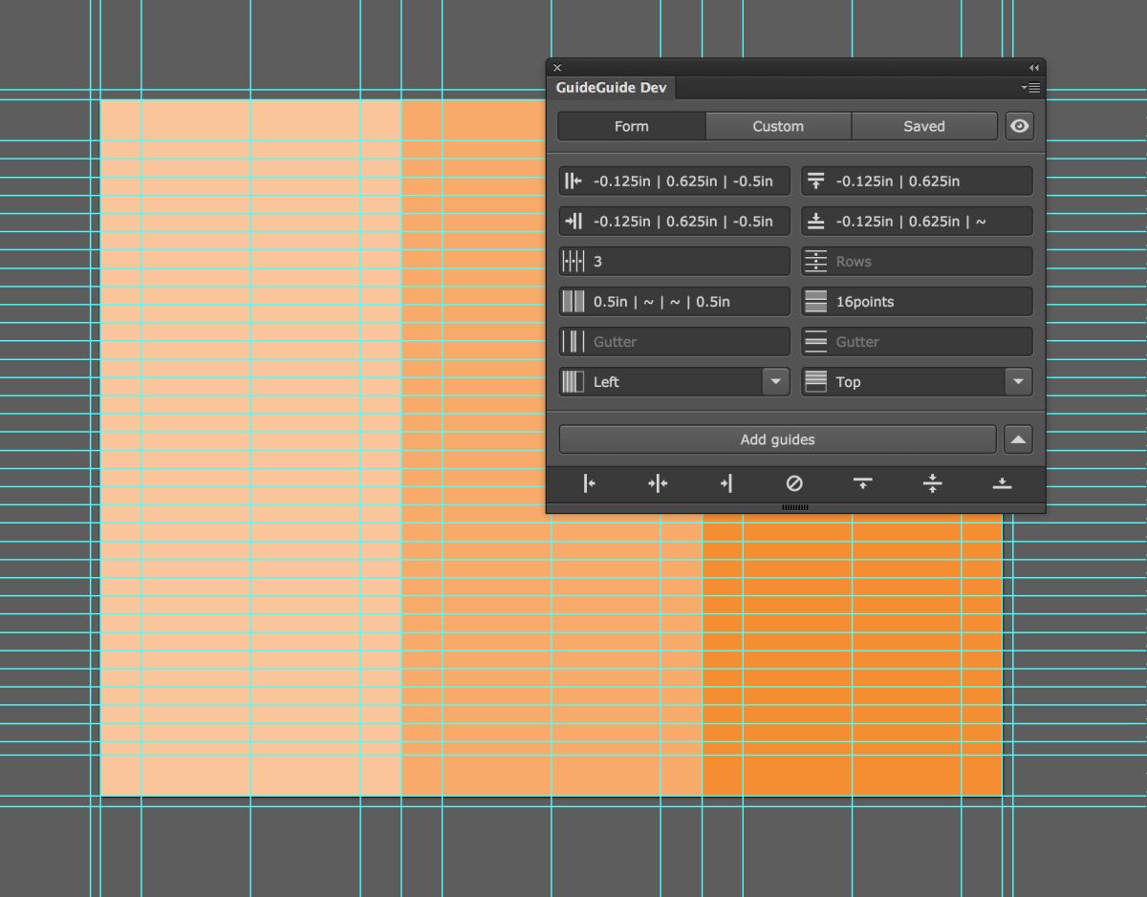The height and width of the screenshot is (897, 1147).
Task: Collapse the panel with double-arrow icon
Action: coord(1033,68)
